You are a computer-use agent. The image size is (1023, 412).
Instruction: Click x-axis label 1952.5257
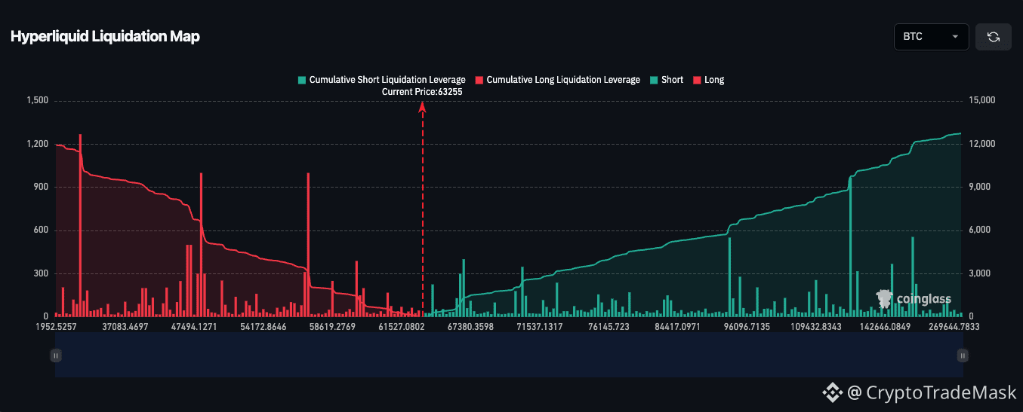click(57, 327)
